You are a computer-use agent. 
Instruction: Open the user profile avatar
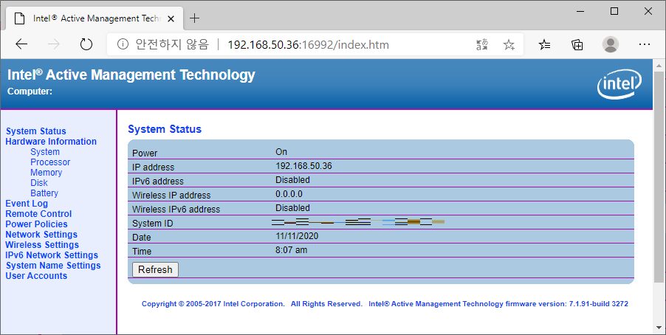(x=611, y=44)
